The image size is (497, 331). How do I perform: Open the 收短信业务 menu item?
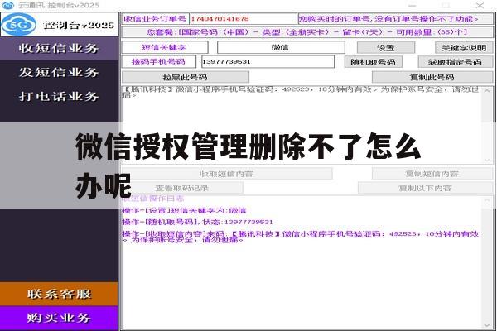click(x=59, y=48)
